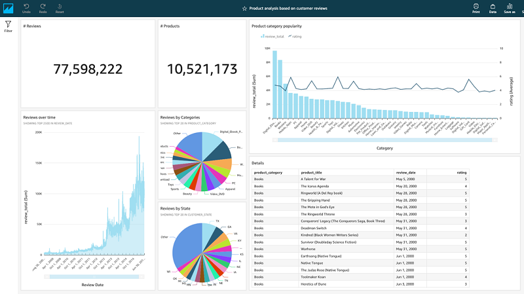Toggle rating line legend item
This screenshot has width=524, height=294.
[x=295, y=37]
